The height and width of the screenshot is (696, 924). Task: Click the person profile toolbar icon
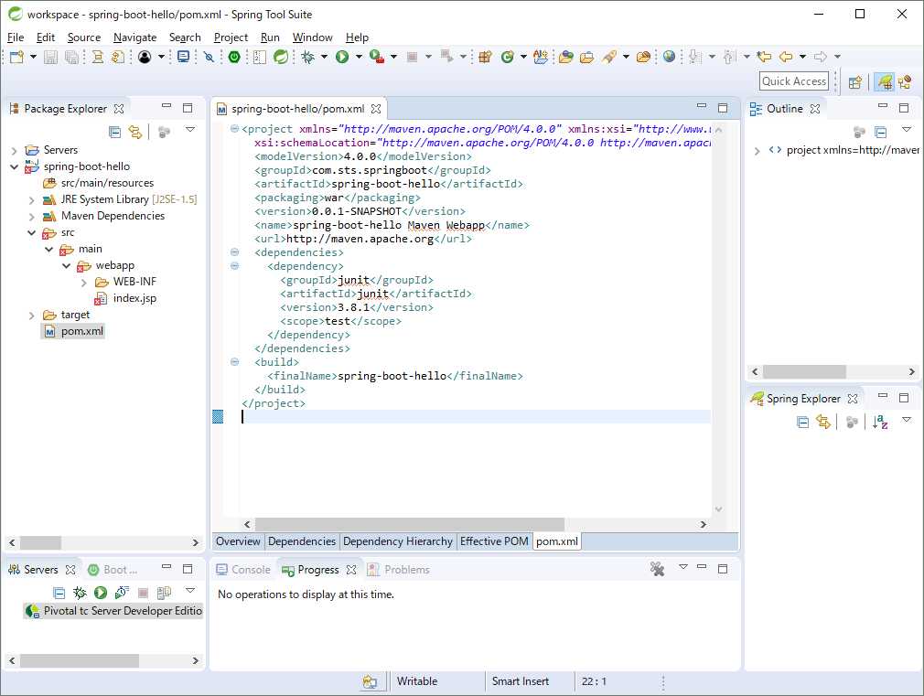(145, 57)
